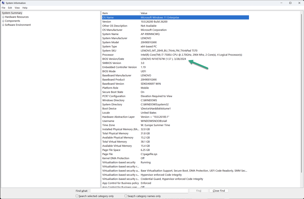Select Software Environment tree item
The image size is (304, 199).
18,25
